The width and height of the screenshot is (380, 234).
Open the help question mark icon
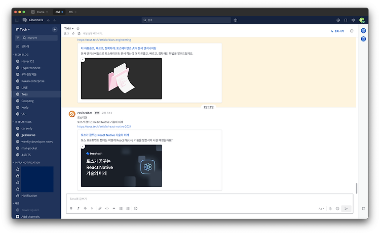coord(235,20)
